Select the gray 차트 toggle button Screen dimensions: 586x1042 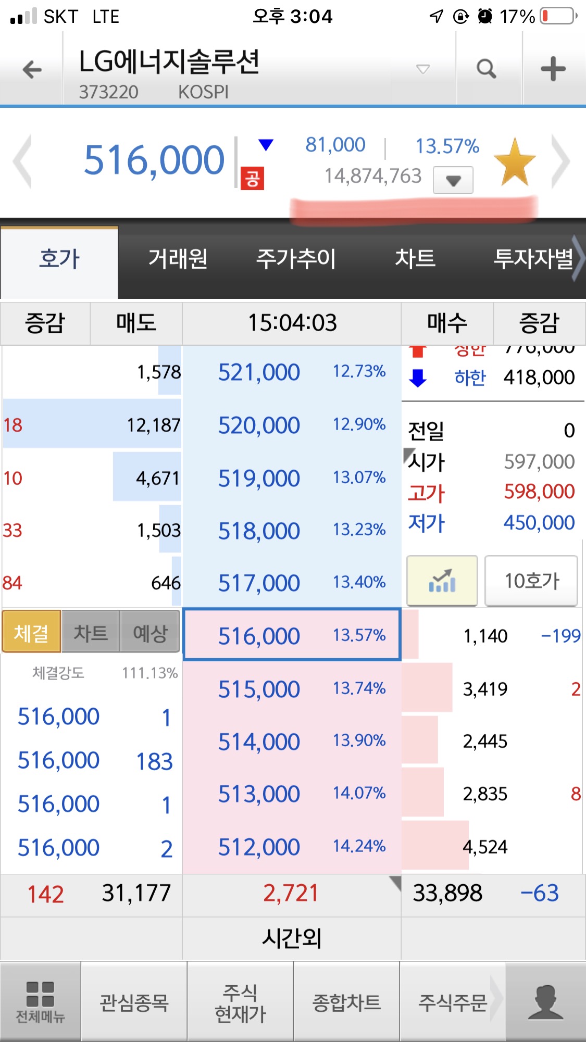pos(91,632)
